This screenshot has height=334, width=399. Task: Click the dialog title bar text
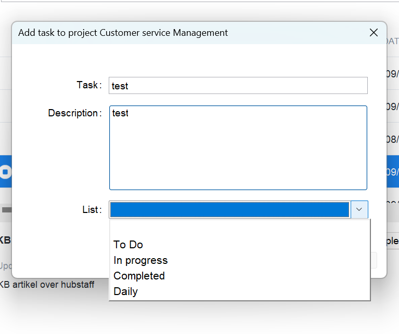pos(123,33)
